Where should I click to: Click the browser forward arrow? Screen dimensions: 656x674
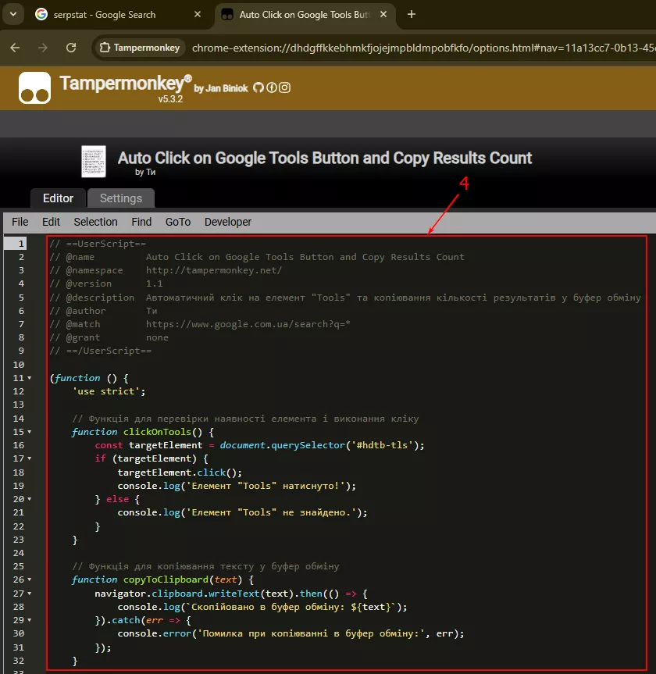(x=42, y=48)
